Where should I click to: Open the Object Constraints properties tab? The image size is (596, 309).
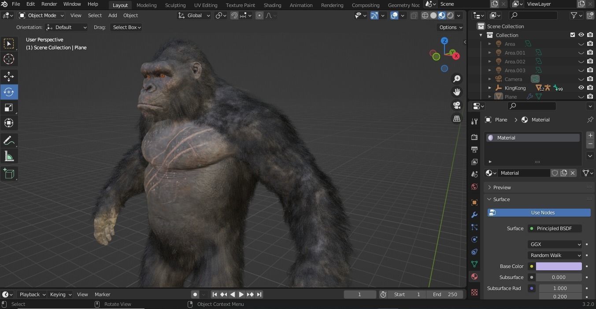click(x=474, y=252)
